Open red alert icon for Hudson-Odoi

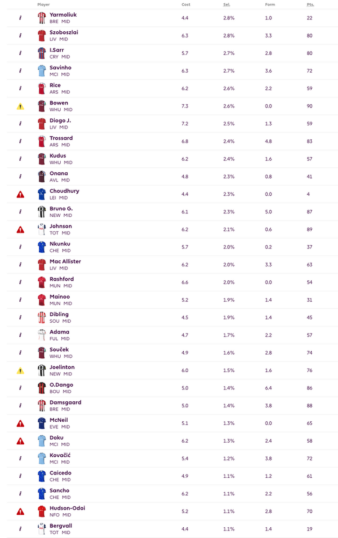click(20, 511)
